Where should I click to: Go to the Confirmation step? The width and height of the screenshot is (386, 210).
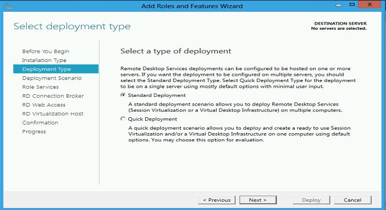(41, 122)
